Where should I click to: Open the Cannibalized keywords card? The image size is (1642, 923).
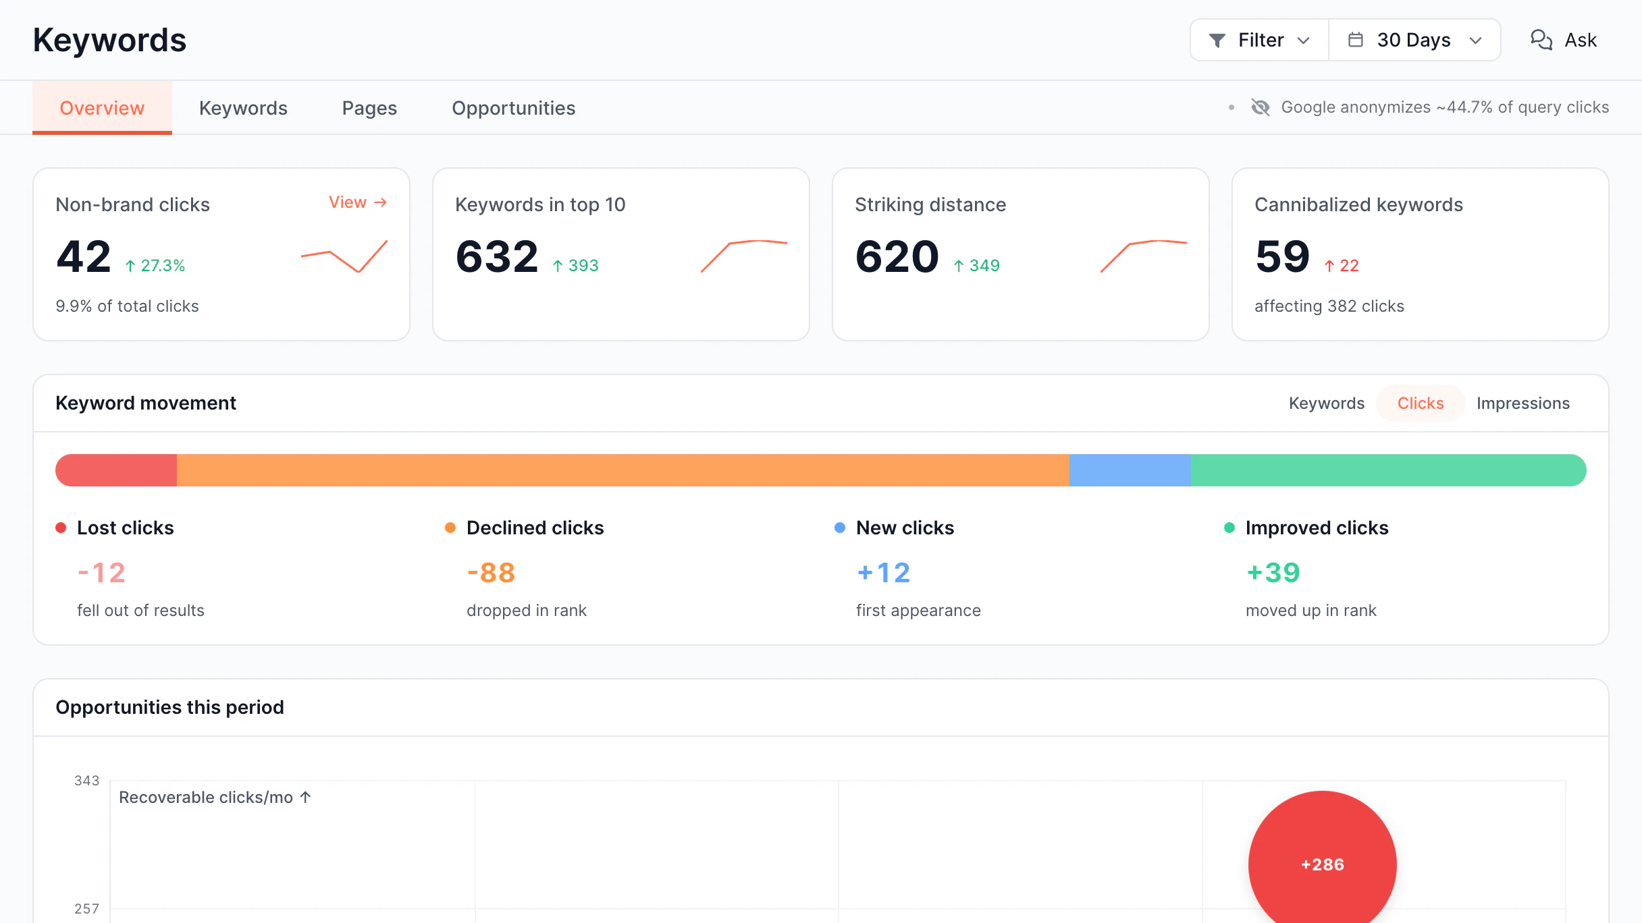click(1420, 254)
